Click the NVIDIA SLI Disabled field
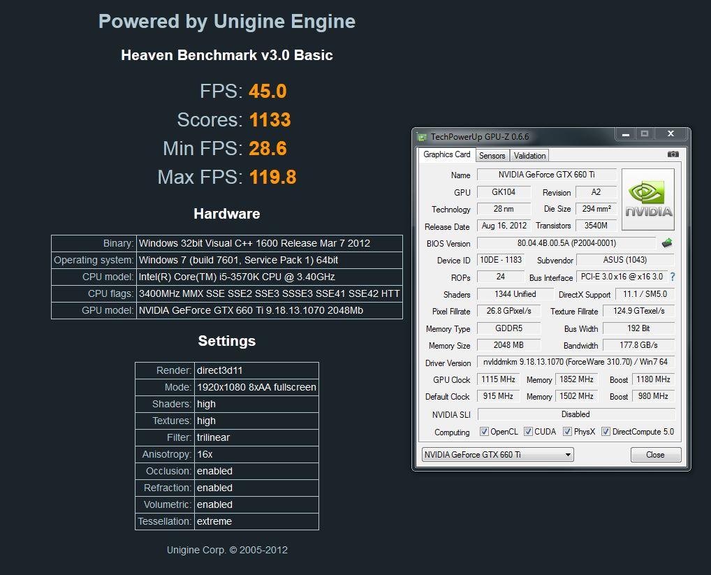The width and height of the screenshot is (711, 575). pyautogui.click(x=576, y=414)
